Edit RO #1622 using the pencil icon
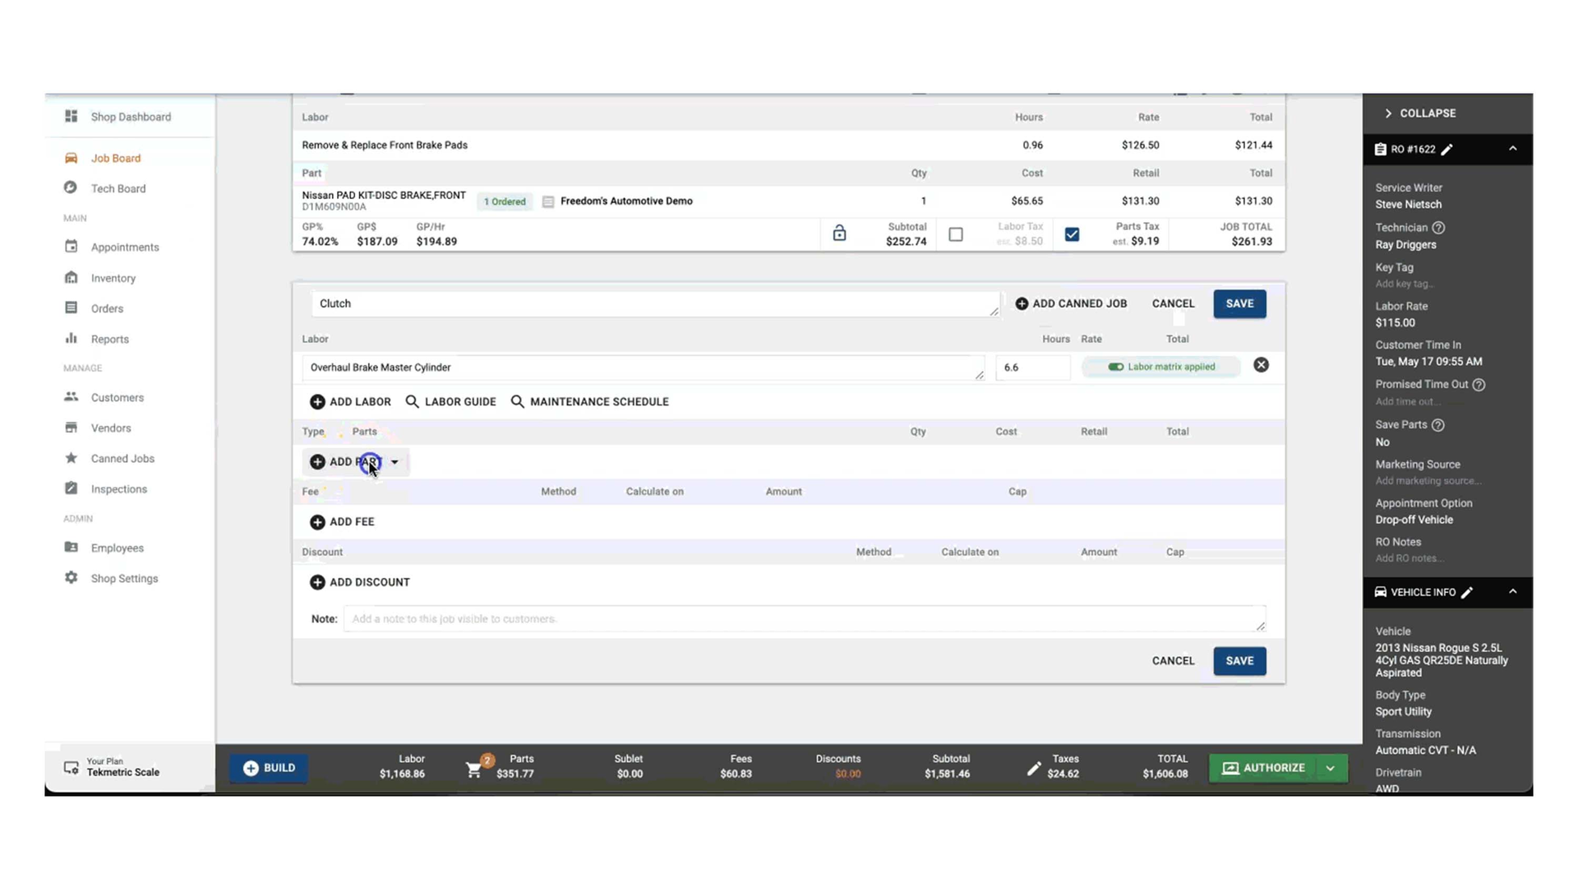The height and width of the screenshot is (888, 1578). pos(1447,149)
